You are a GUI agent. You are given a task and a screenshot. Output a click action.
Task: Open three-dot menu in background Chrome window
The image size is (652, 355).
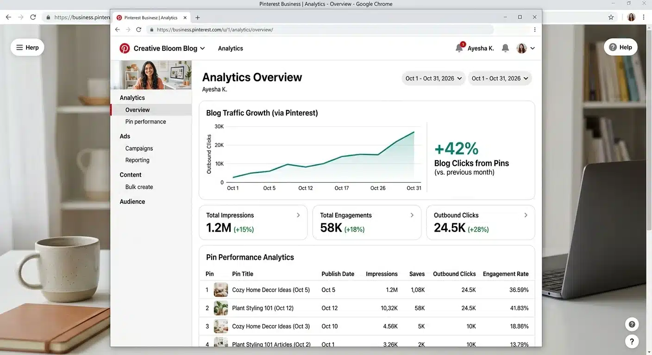(x=644, y=17)
